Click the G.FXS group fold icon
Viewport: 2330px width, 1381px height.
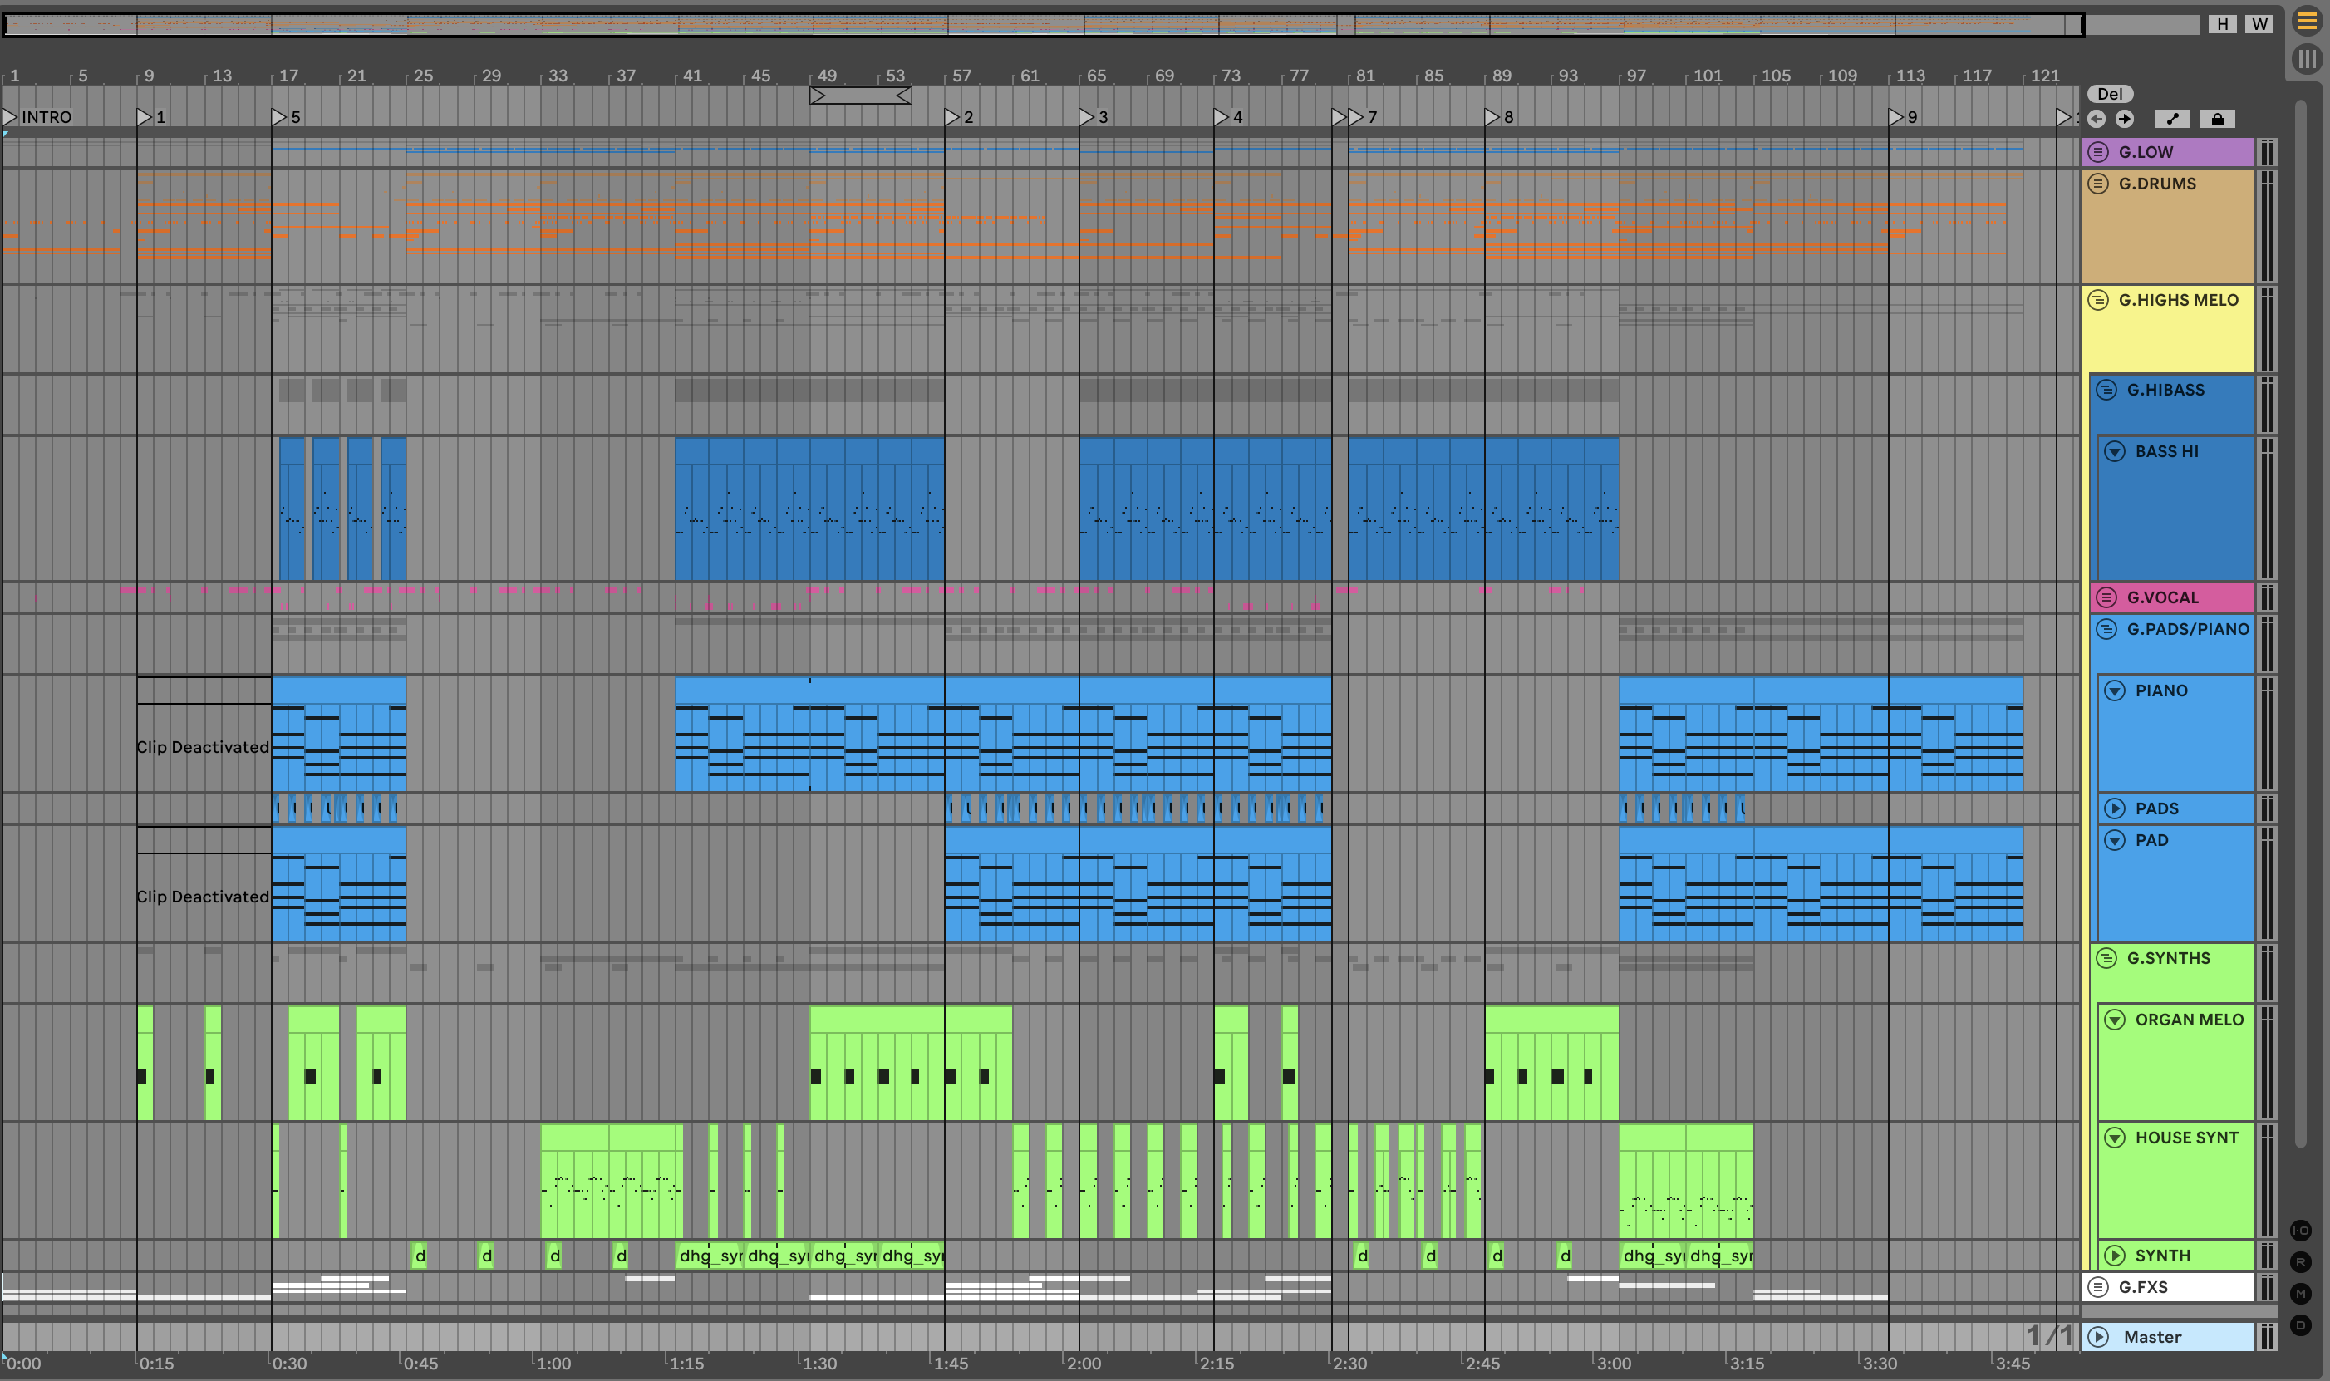coord(2098,1287)
